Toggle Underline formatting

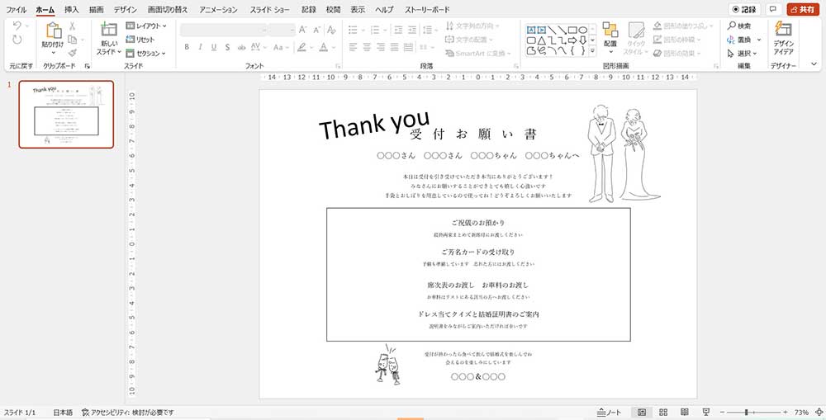(x=214, y=47)
